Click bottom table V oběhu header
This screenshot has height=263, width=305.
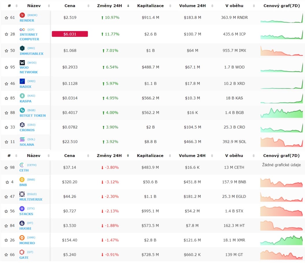tap(234, 156)
